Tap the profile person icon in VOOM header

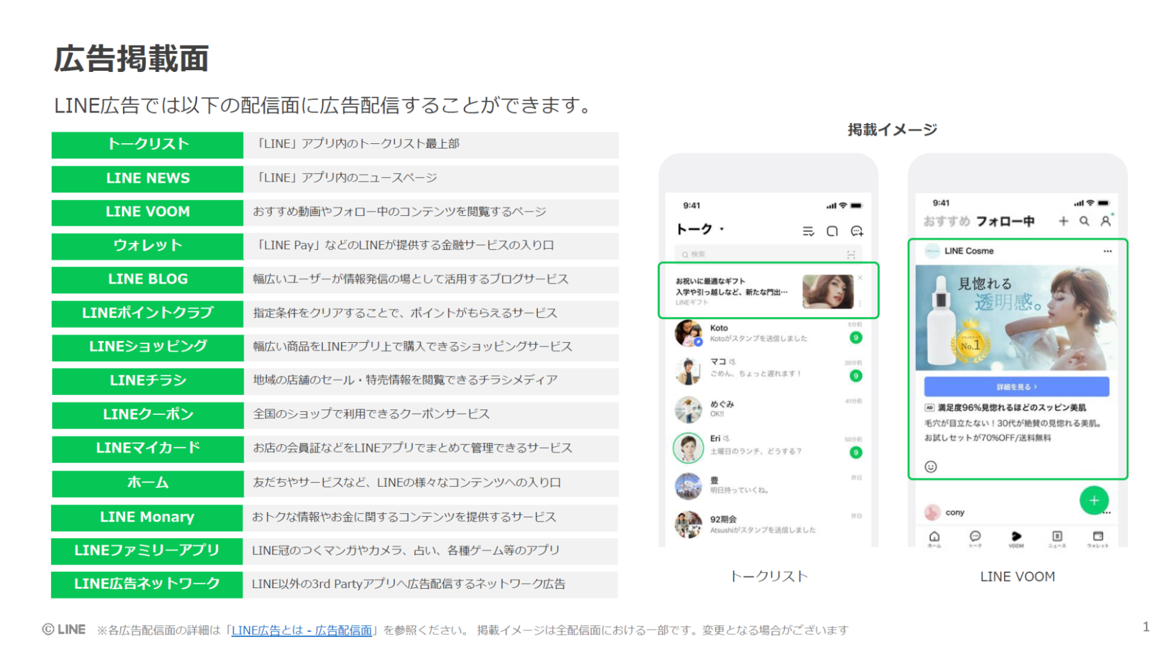(1106, 221)
